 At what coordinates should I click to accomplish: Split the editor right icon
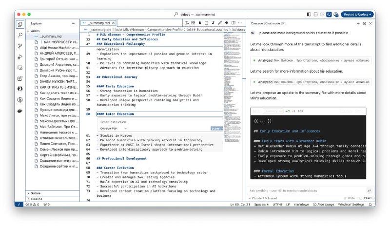(234, 23)
